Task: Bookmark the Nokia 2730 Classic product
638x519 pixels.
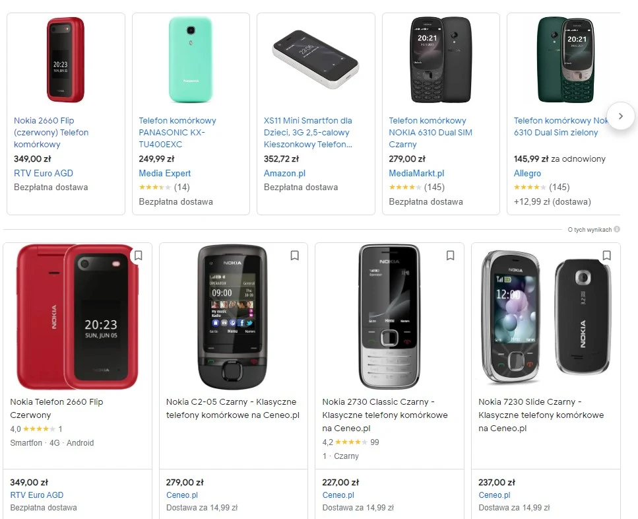Action: click(x=451, y=256)
